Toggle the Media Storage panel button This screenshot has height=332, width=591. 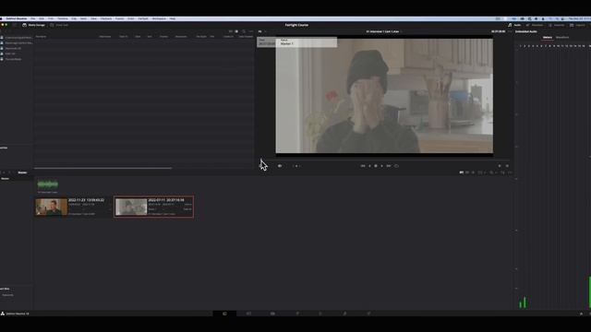[x=33, y=25]
